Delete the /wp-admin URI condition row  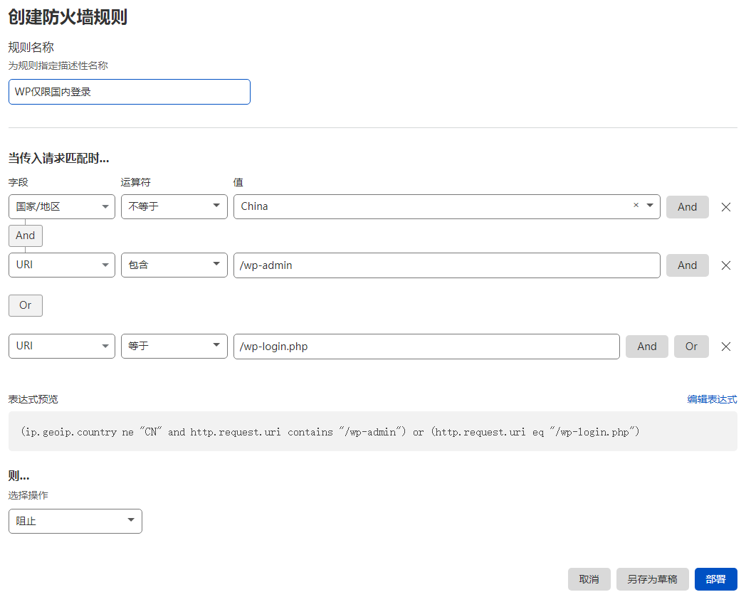click(x=725, y=265)
